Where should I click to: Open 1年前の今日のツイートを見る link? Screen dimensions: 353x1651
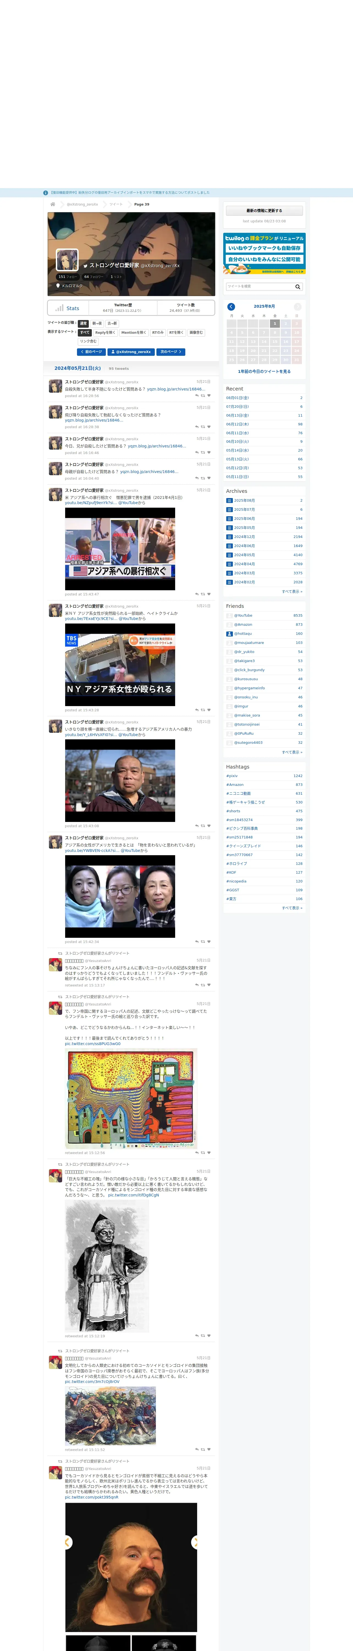click(x=264, y=372)
